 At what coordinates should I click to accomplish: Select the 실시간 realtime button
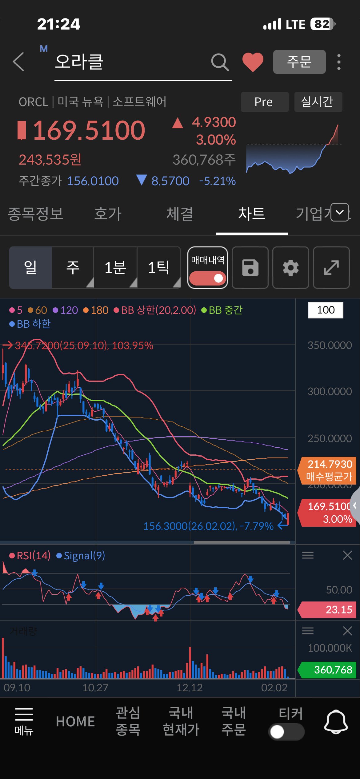tap(318, 102)
